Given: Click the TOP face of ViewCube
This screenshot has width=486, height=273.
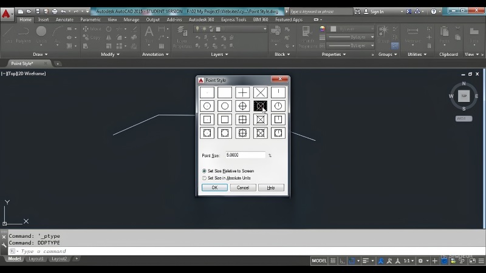Looking at the screenshot, I should point(464,96).
